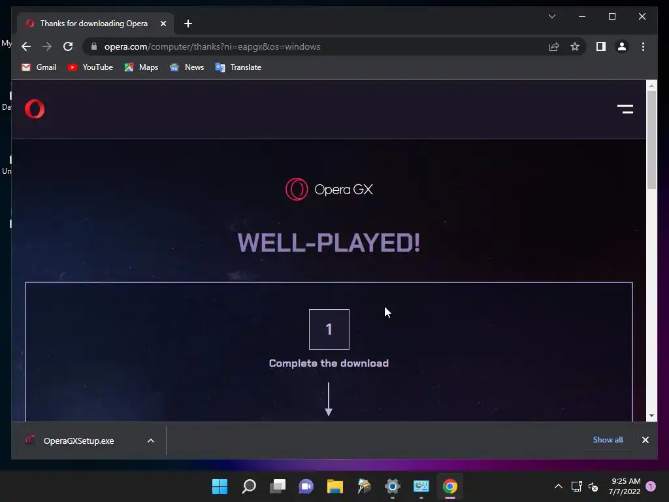The width and height of the screenshot is (669, 502).
Task: Close the Chrome window
Action: pos(642,16)
